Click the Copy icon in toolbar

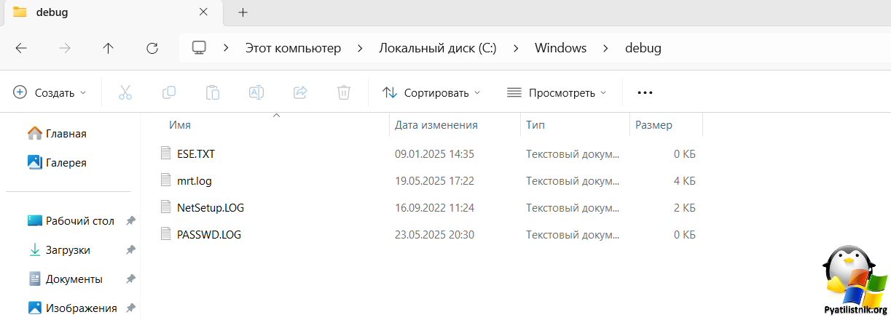tap(169, 92)
